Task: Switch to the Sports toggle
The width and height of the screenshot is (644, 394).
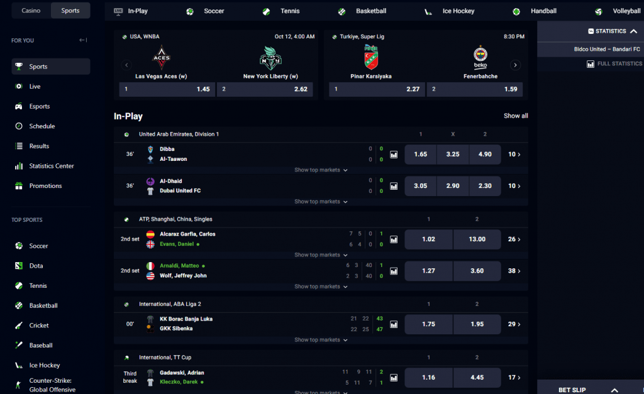Action: (x=70, y=11)
